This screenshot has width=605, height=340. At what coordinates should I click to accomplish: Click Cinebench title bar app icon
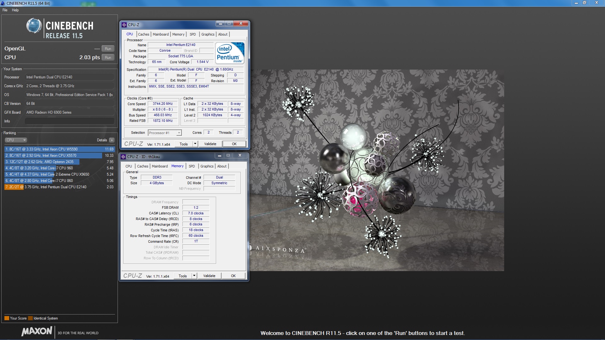[x=3, y=3]
